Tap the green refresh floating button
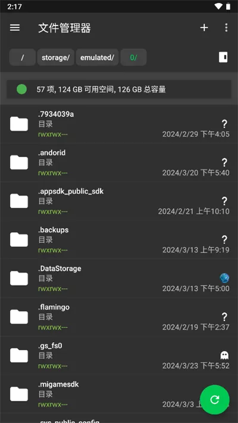This screenshot has height=423, width=238. coord(215,399)
